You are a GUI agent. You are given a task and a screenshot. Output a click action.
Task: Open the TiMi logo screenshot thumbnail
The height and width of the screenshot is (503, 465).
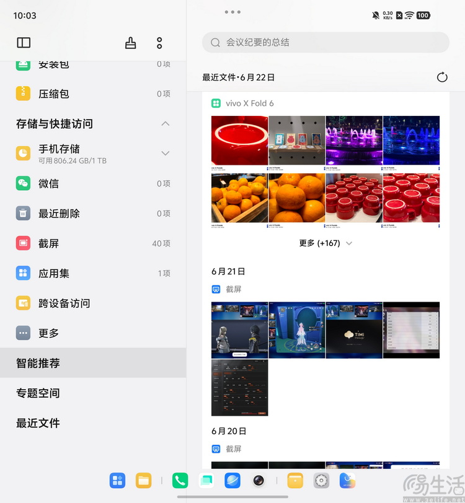click(354, 330)
